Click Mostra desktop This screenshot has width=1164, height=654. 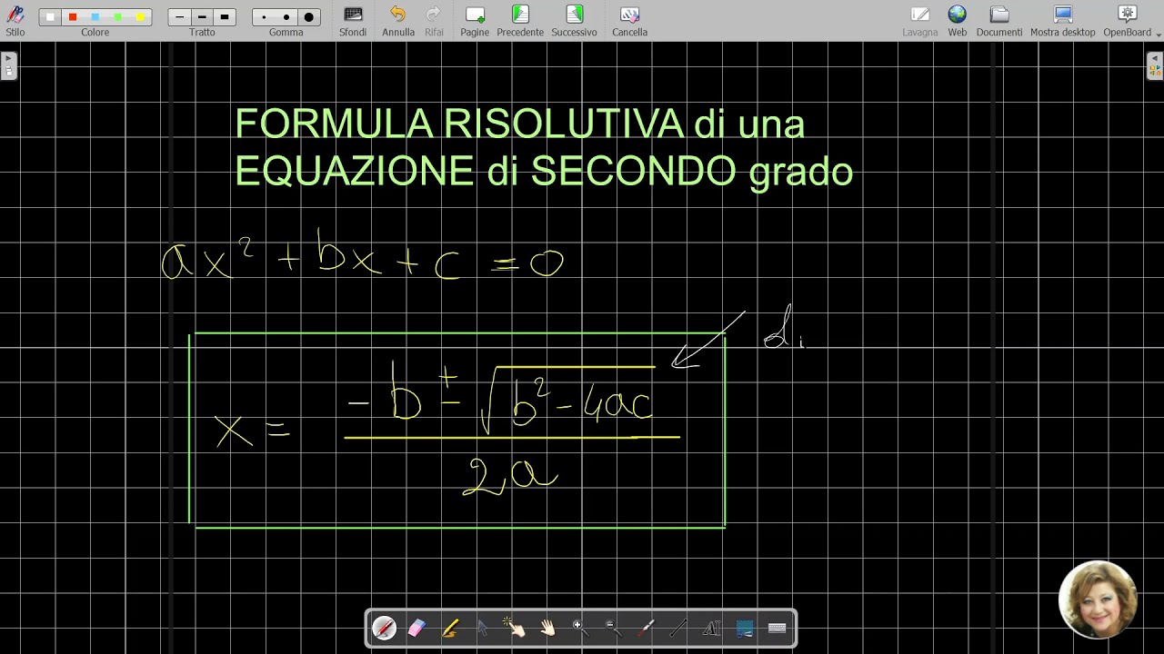point(1063,20)
